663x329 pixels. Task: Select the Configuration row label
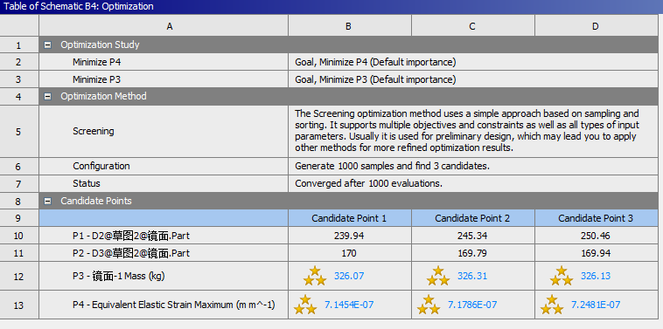(x=101, y=166)
